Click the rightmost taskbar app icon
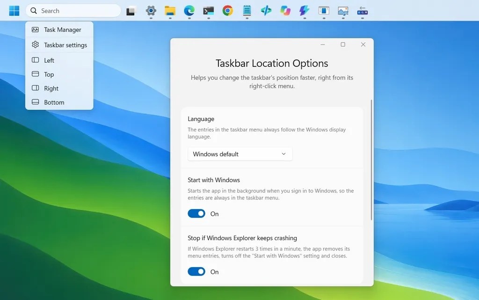The height and width of the screenshot is (300, 479). click(x=363, y=11)
